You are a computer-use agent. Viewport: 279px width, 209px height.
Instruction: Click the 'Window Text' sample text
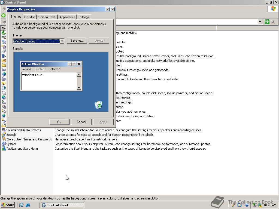point(32,75)
